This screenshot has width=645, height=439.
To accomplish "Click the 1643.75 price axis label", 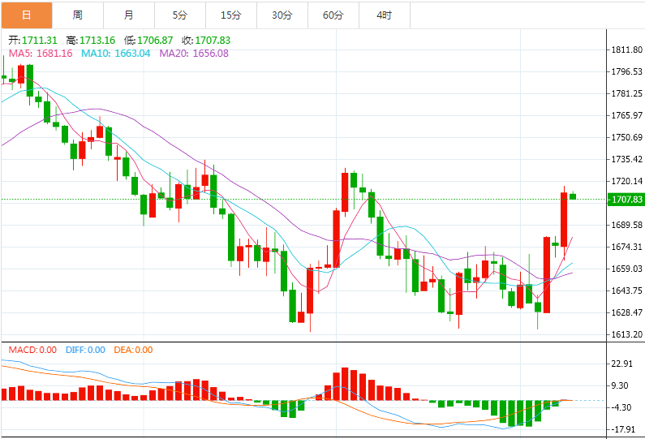I will click(627, 291).
